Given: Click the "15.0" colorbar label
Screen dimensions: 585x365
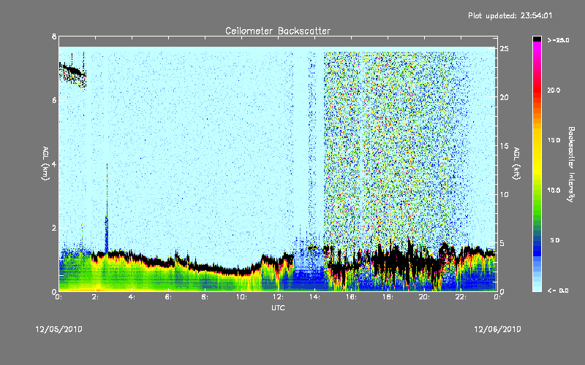Looking at the screenshot, I should click(554, 140).
